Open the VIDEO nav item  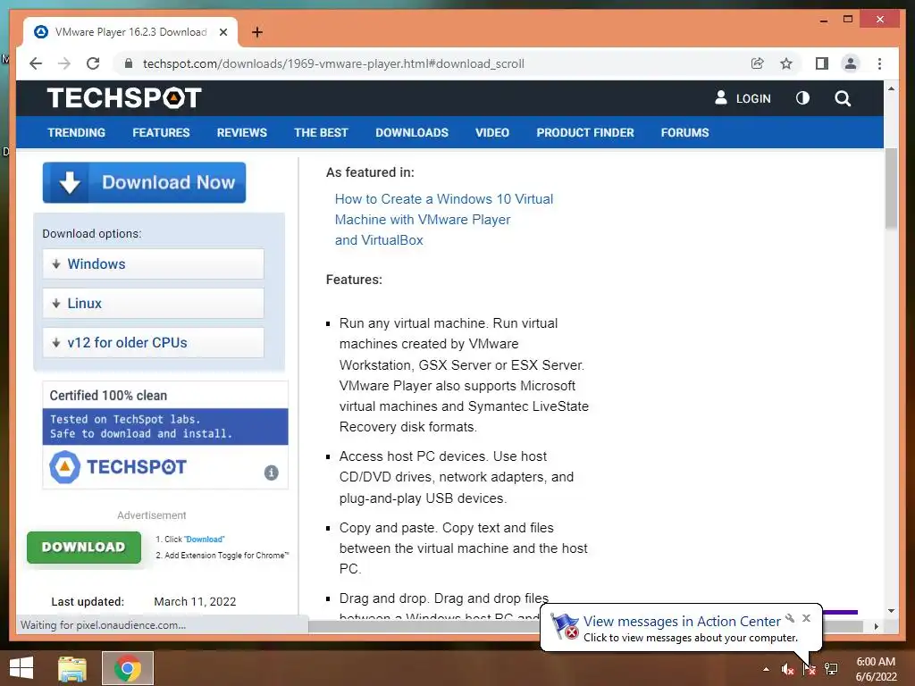tap(492, 132)
